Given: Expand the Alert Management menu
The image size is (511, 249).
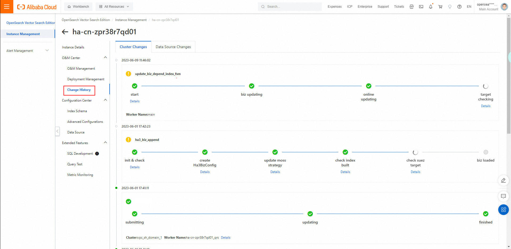Looking at the screenshot, I should (47, 50).
